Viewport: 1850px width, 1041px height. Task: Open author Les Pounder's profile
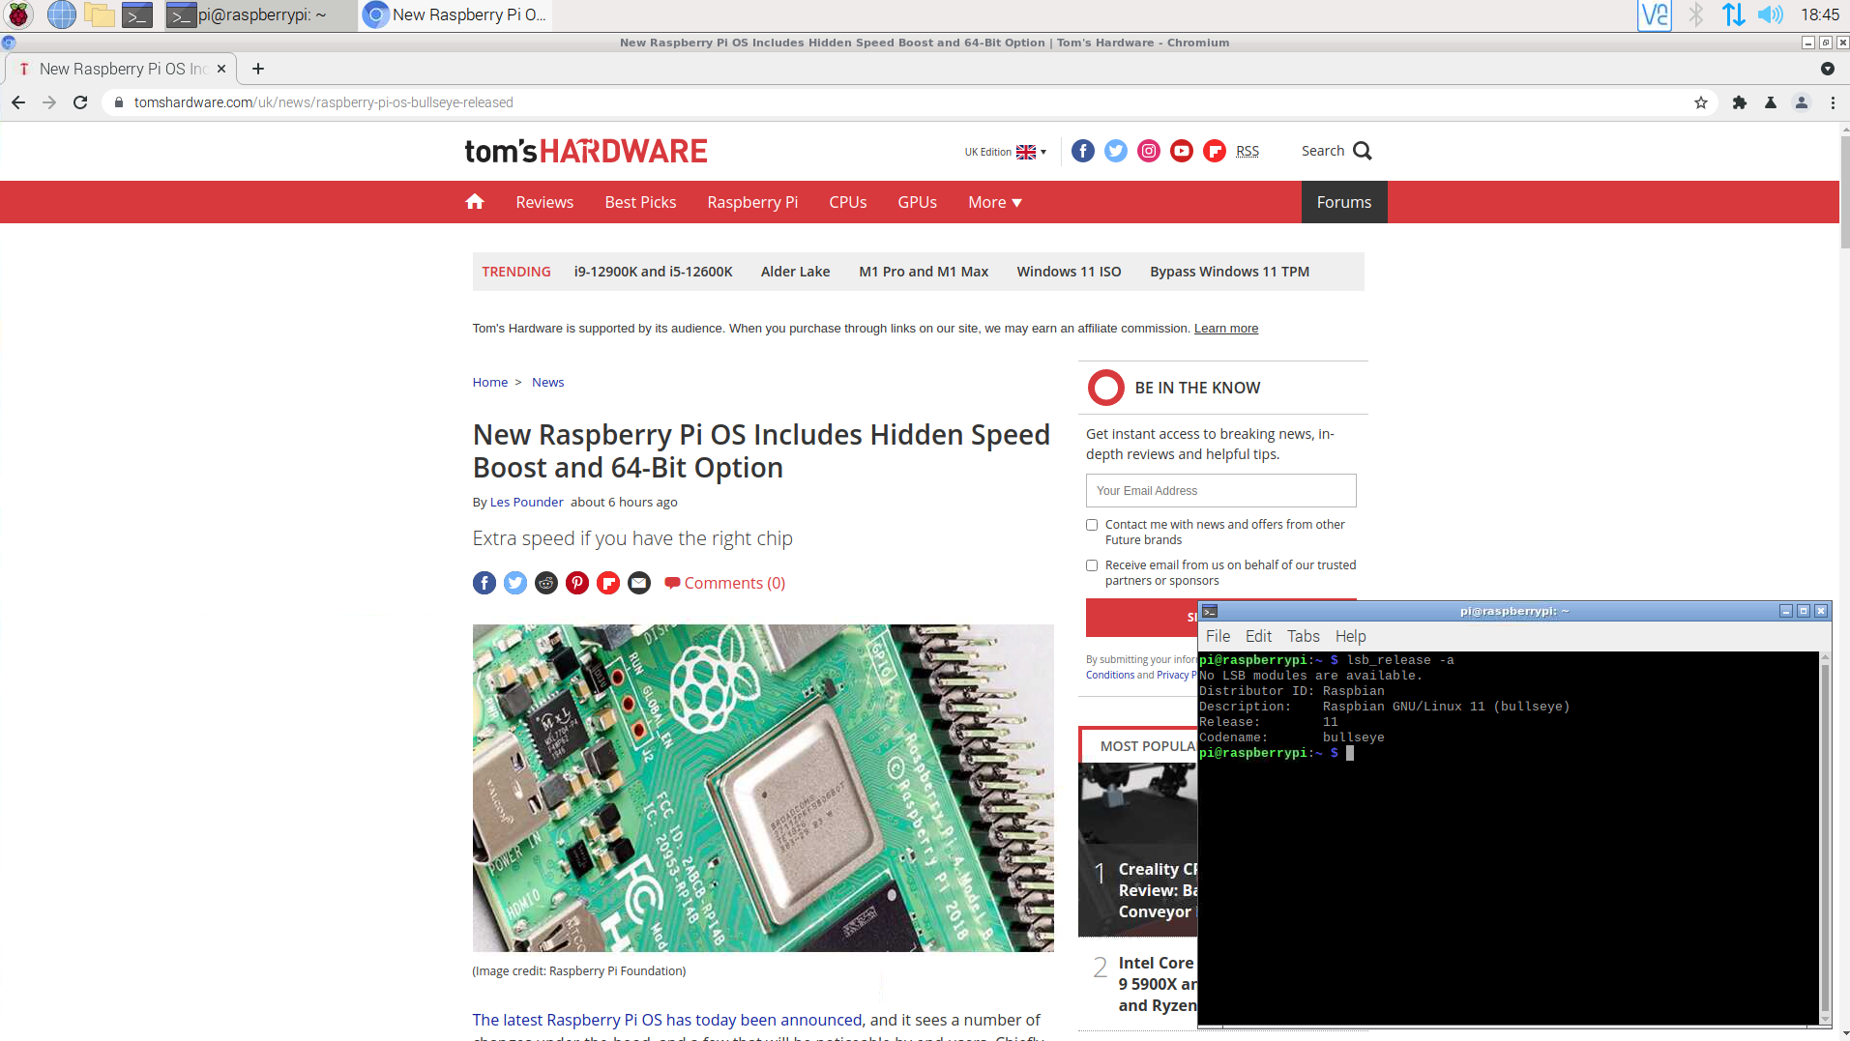point(526,502)
